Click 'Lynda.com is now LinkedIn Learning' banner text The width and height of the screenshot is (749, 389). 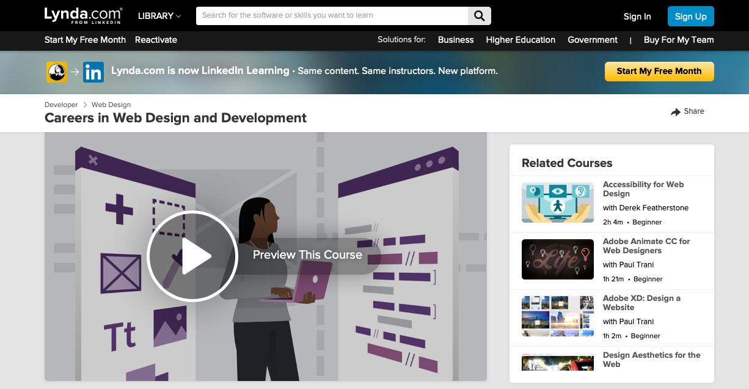[x=200, y=71]
